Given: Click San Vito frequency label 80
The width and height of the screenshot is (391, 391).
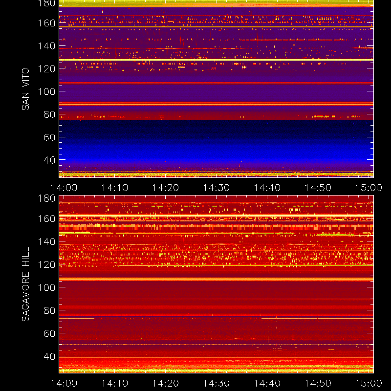Looking at the screenshot, I should 49,114.
